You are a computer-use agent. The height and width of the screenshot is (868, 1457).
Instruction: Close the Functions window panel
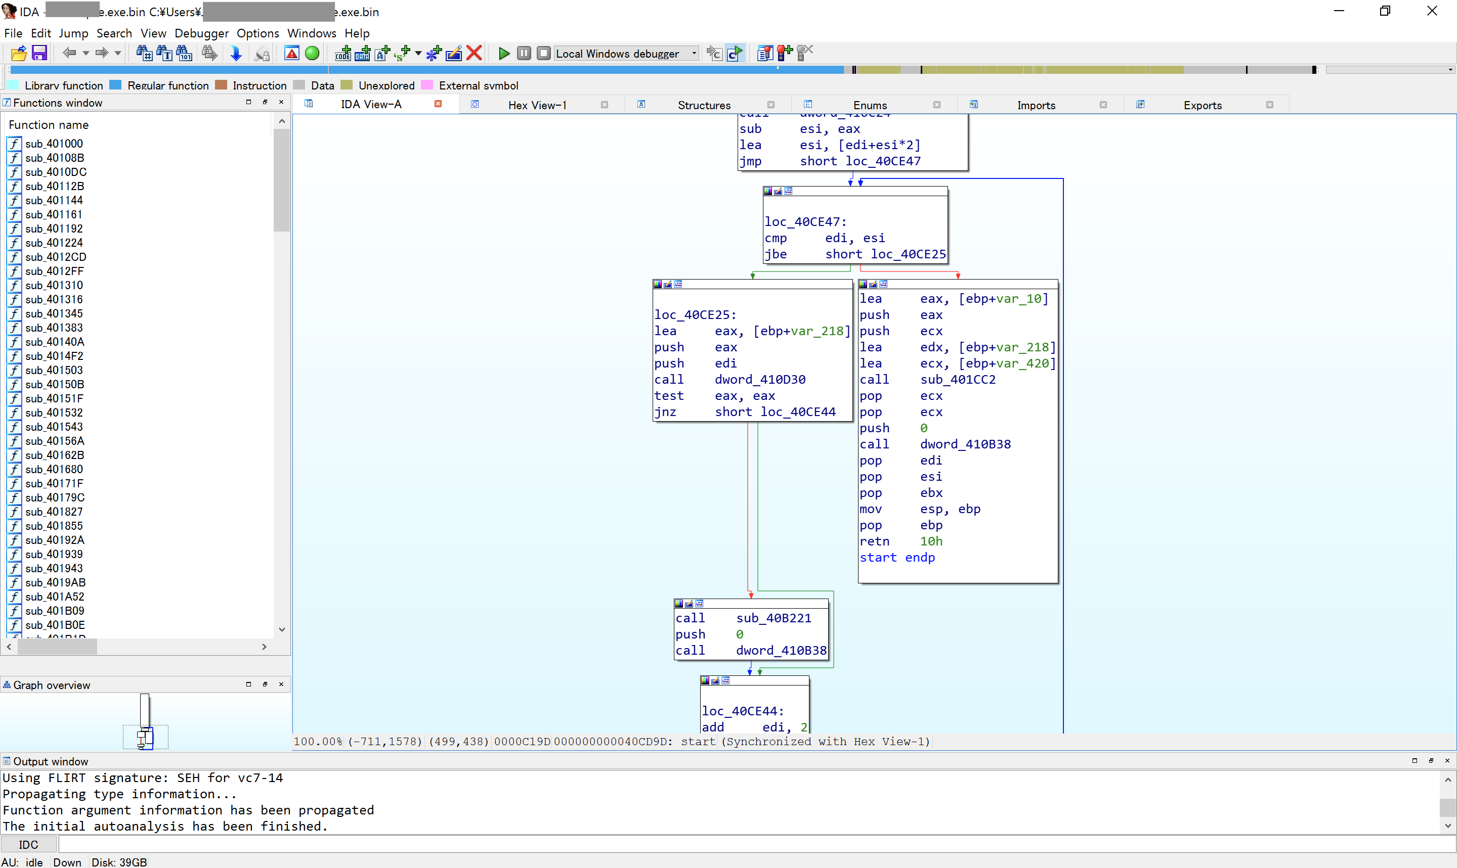tap(281, 102)
